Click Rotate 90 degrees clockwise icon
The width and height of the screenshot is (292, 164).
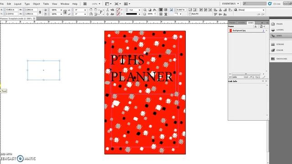click(91, 10)
